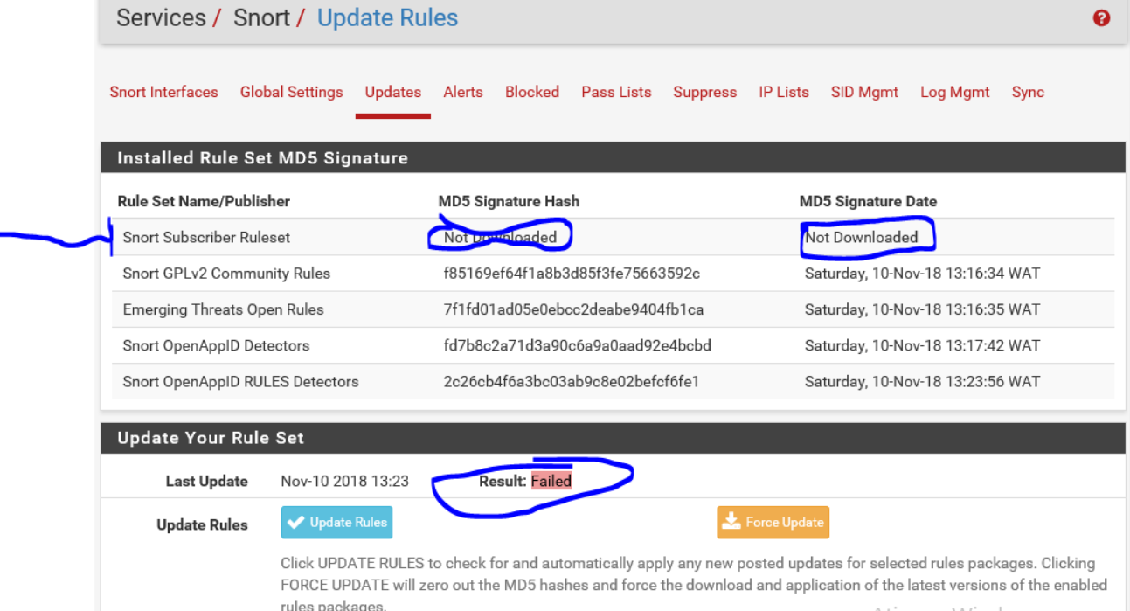
Task: Click the Rule Set Name/Publisher column header
Action: pyautogui.click(x=204, y=201)
